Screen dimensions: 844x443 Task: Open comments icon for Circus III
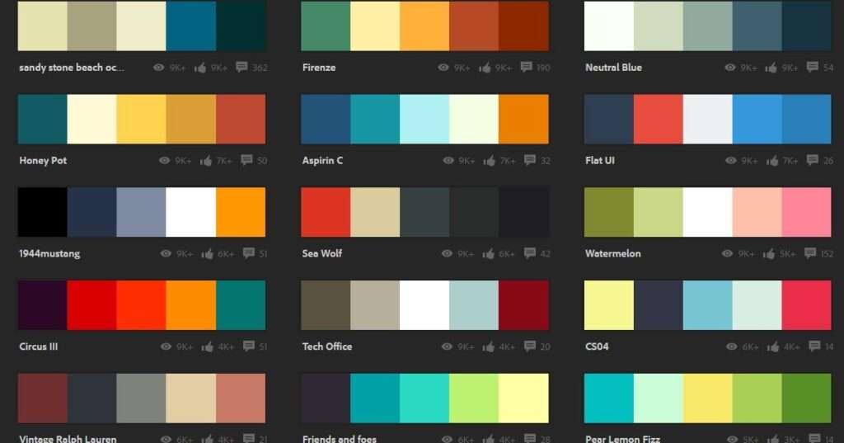(x=249, y=346)
